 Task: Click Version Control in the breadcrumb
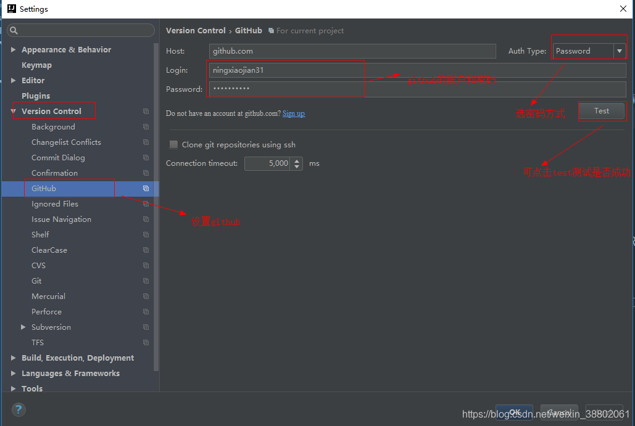(196, 31)
